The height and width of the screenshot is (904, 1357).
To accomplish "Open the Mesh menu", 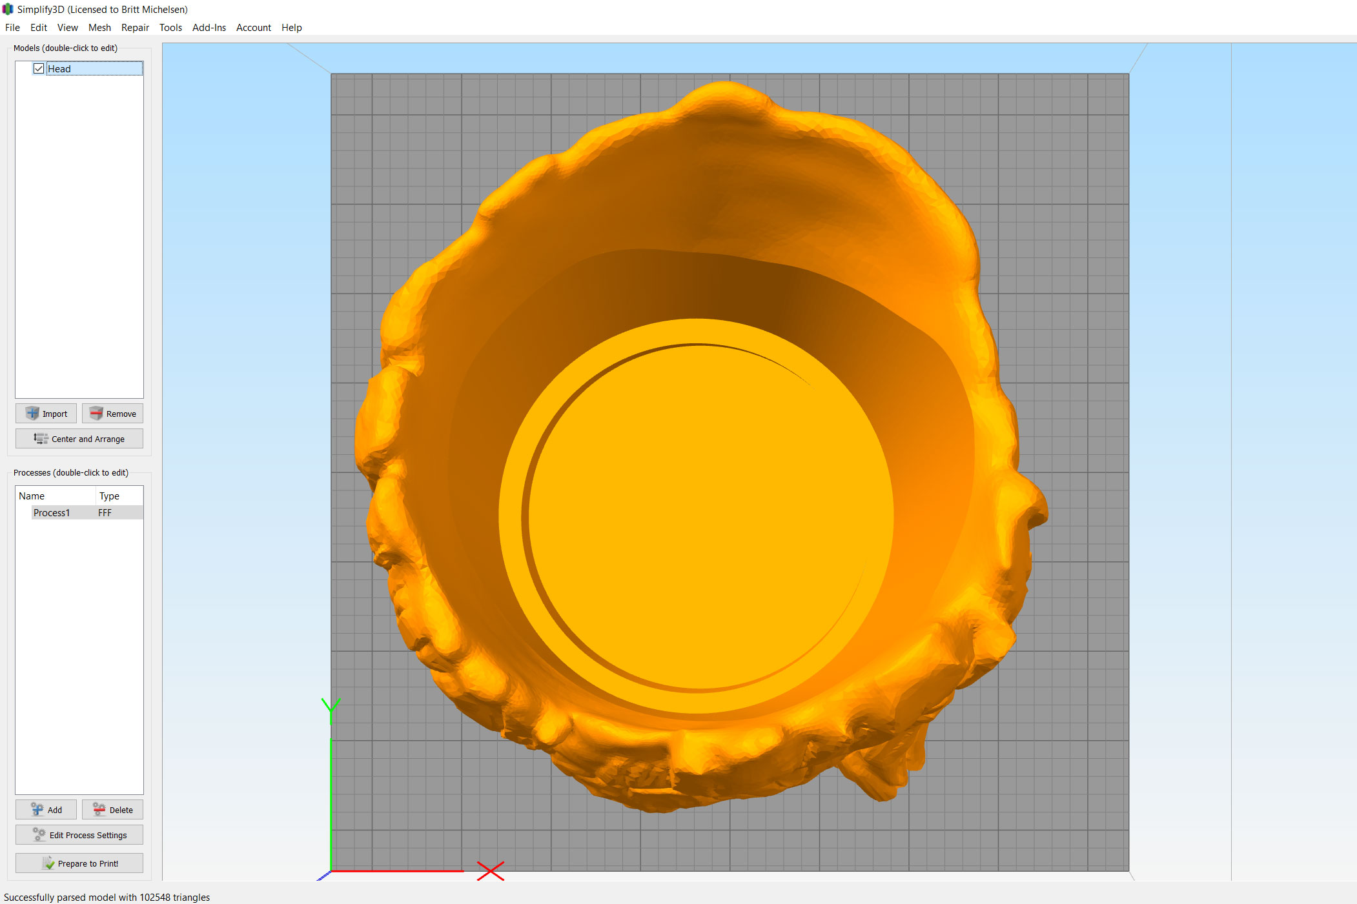I will pos(99,28).
